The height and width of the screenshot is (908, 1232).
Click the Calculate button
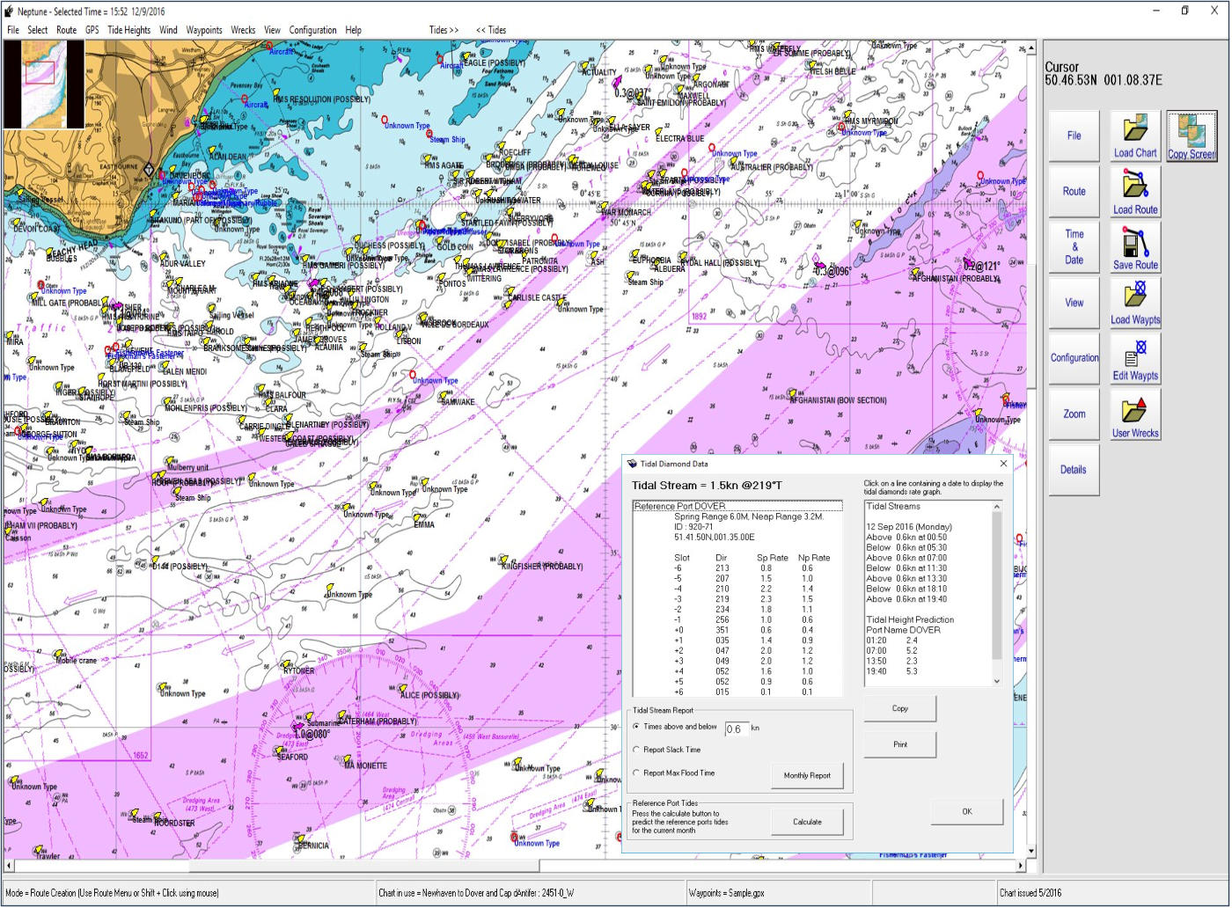807,822
